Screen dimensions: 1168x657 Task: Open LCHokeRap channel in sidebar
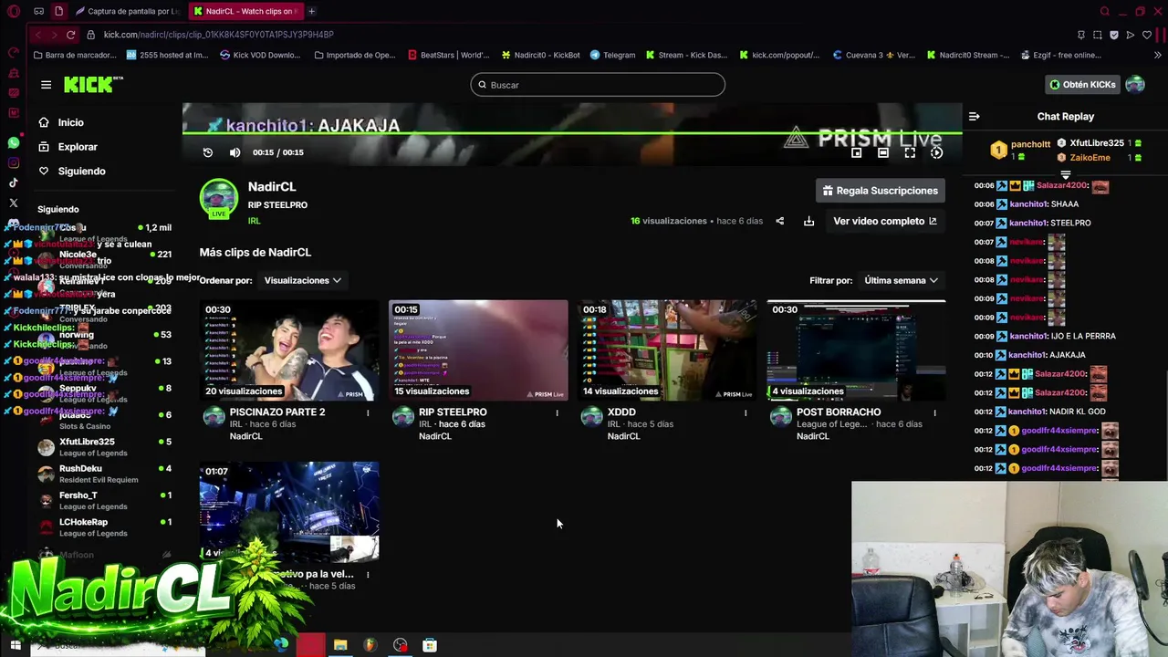(x=105, y=527)
